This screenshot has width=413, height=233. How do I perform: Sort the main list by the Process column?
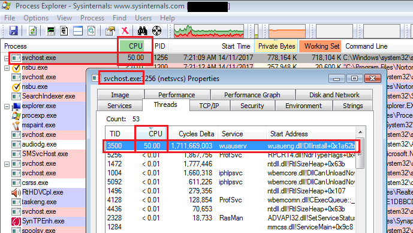59,46
